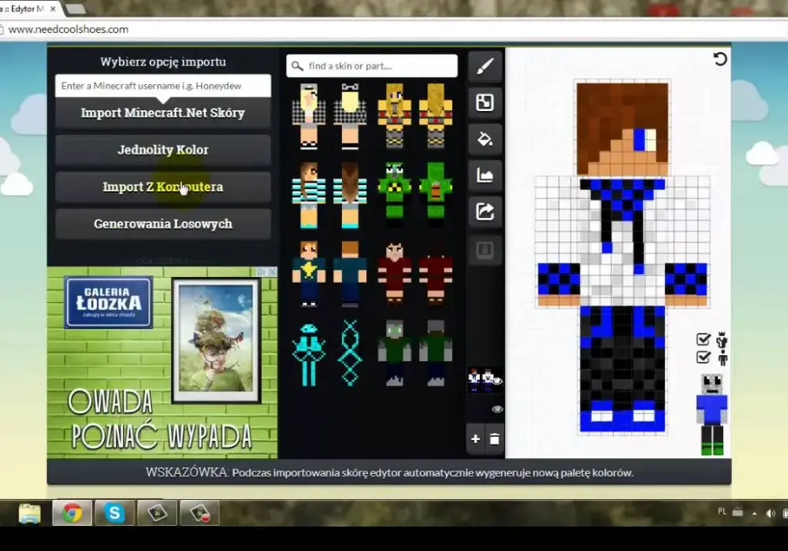Close the Edytor browser tab

click(x=53, y=9)
